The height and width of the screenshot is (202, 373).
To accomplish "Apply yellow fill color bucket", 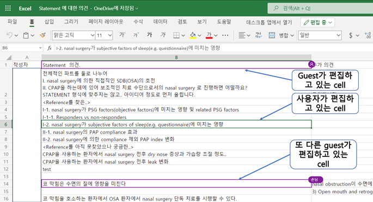I will click(192, 35).
